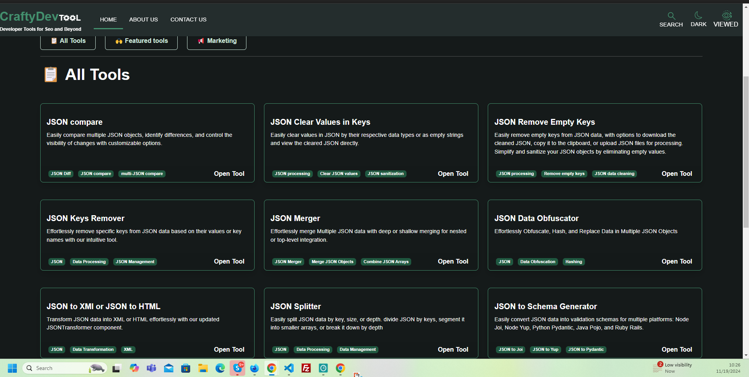Open the Low visibility weather widget

[672, 368]
